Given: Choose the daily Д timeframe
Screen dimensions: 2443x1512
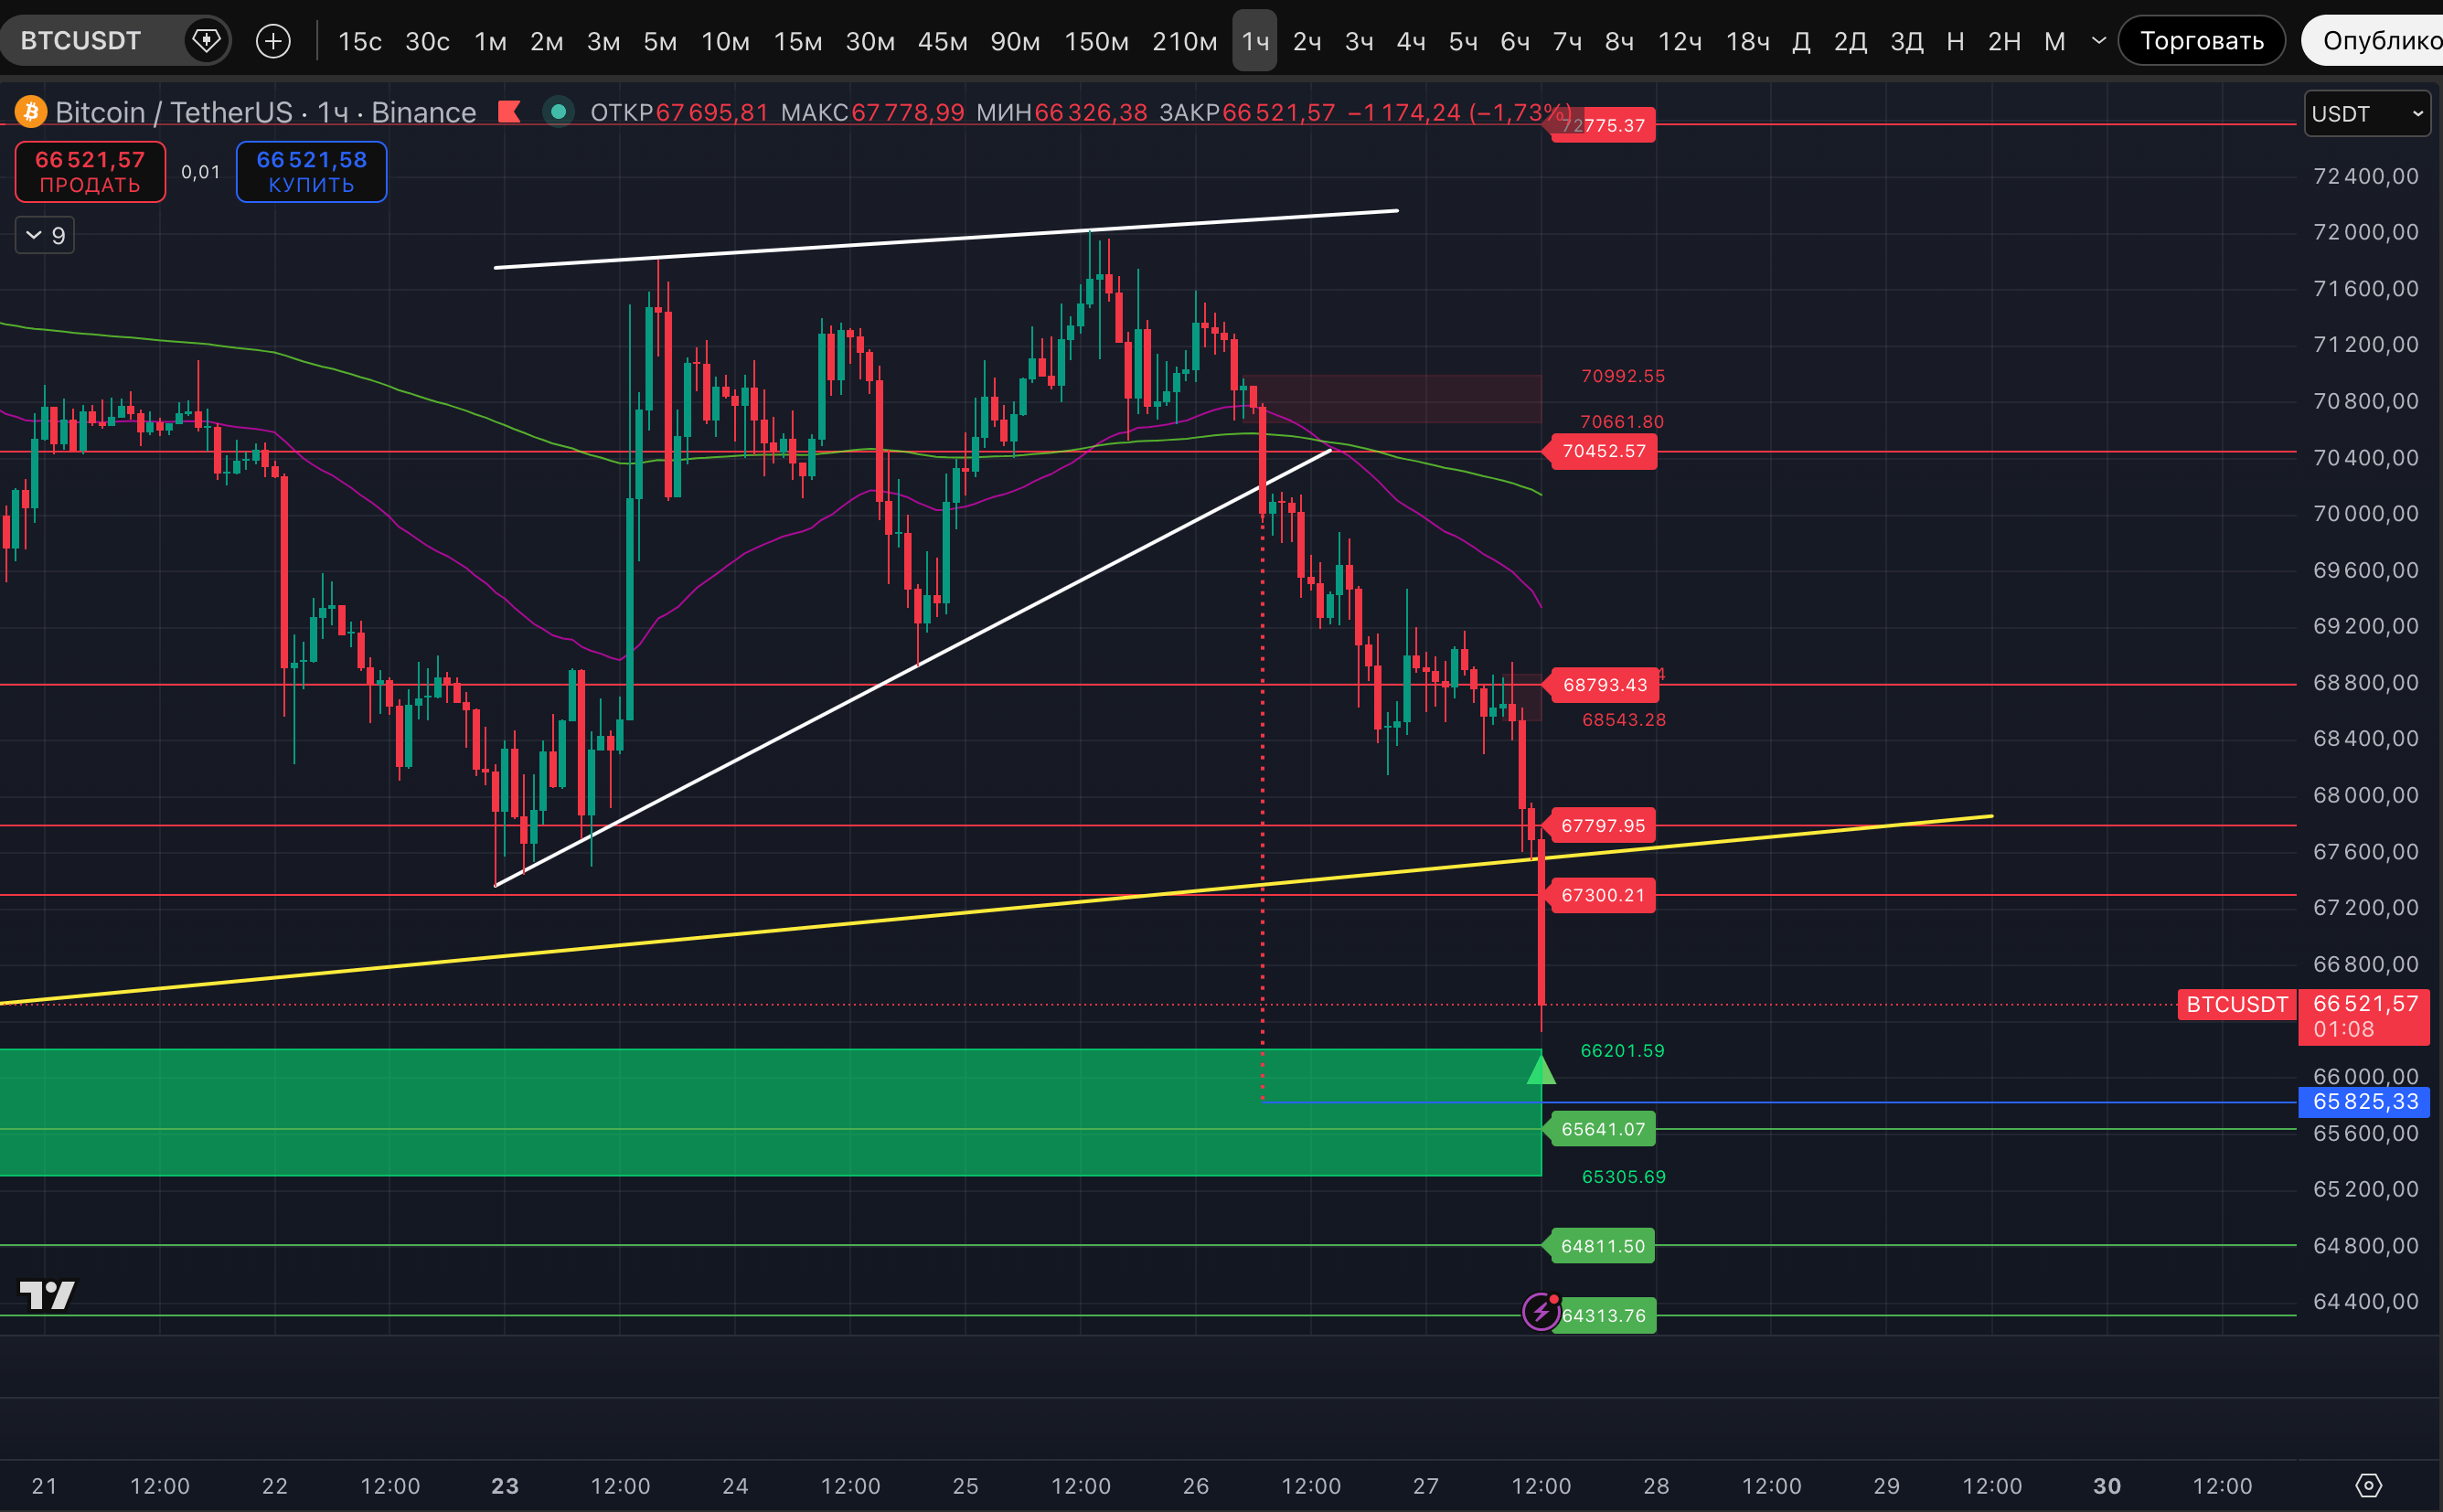Looking at the screenshot, I should pos(1801,41).
